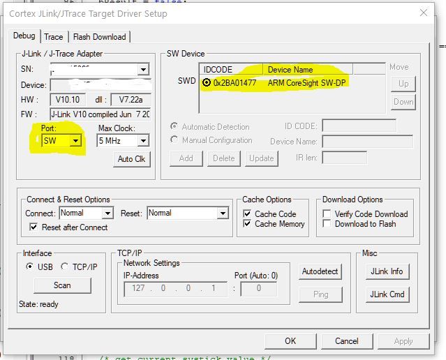
Task: Toggle Reset after Connect checkbox
Action: pos(34,227)
